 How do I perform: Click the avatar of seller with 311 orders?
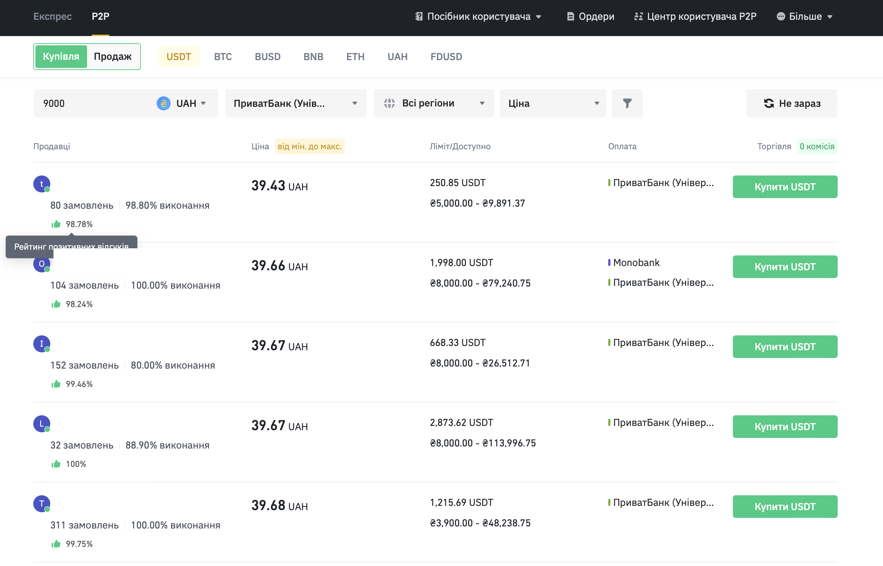pyautogui.click(x=41, y=503)
